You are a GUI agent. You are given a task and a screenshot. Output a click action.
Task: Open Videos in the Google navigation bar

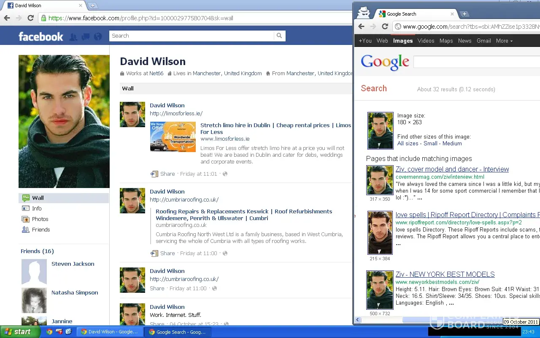tap(426, 41)
